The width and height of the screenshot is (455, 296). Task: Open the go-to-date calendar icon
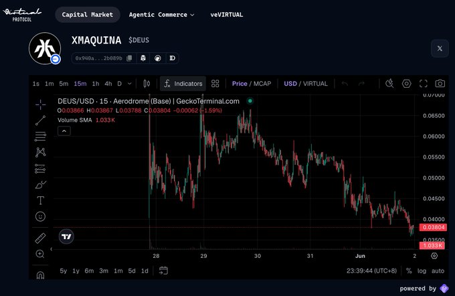[x=163, y=271]
